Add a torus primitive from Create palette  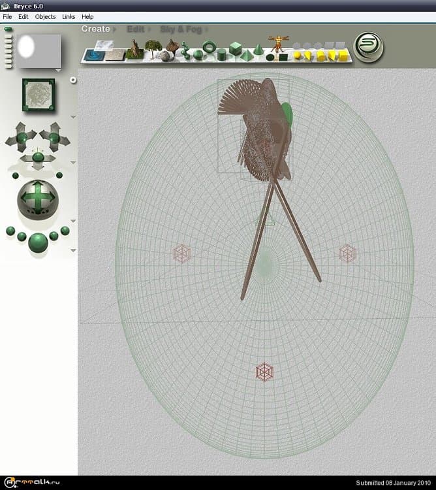pyautogui.click(x=210, y=48)
